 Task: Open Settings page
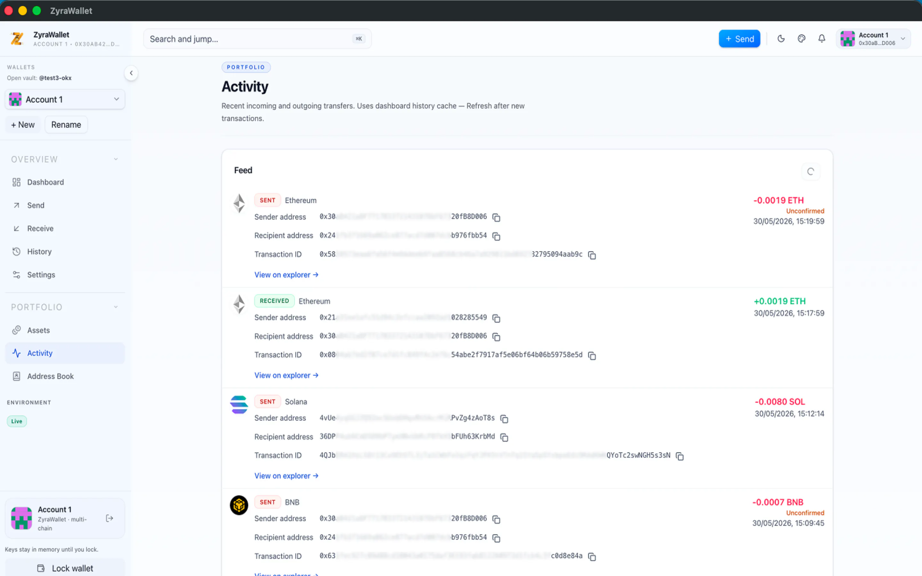click(x=65, y=275)
